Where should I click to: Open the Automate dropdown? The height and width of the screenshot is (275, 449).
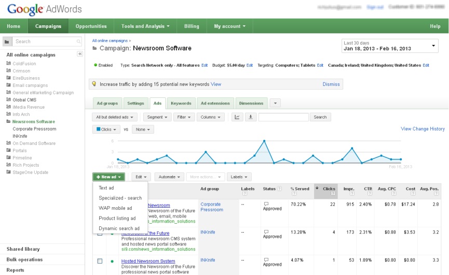[169, 177]
